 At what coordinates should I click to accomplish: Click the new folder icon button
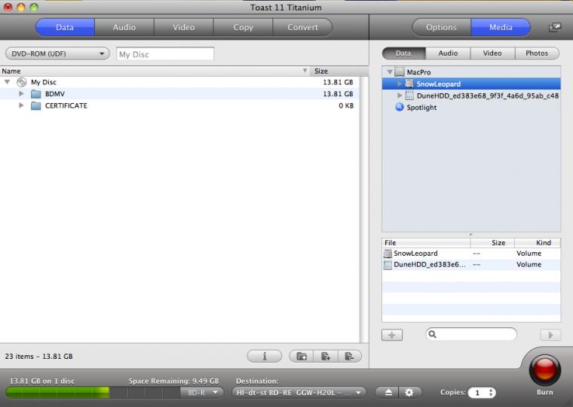tap(302, 357)
